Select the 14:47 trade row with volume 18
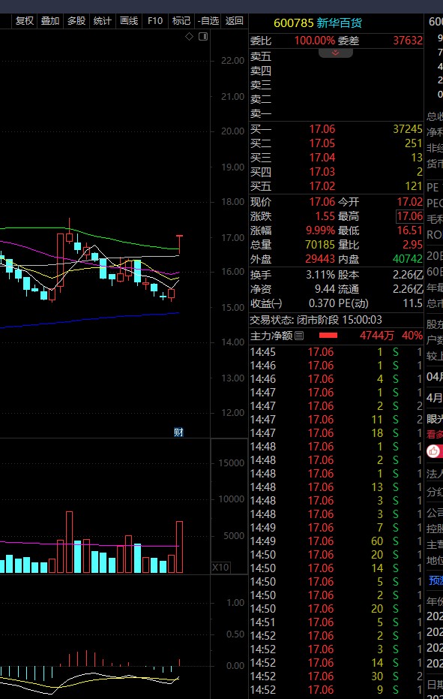The image size is (443, 699). (336, 433)
